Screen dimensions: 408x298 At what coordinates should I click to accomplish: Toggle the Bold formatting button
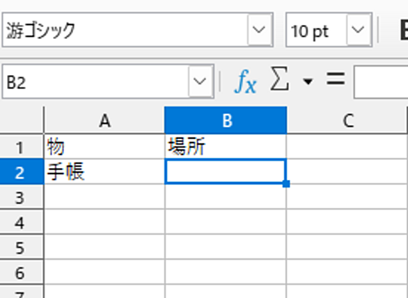click(404, 31)
